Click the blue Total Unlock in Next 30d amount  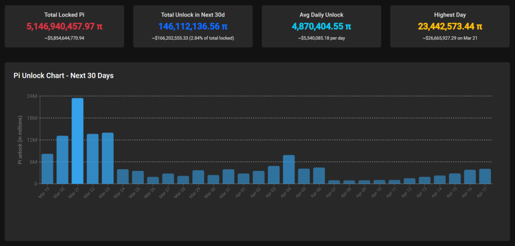tap(193, 26)
